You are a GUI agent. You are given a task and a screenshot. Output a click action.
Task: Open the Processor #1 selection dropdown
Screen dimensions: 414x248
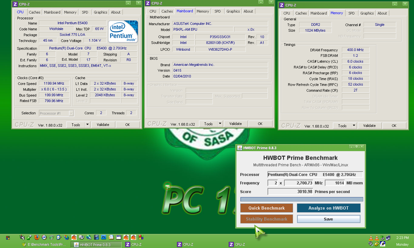pos(56,113)
